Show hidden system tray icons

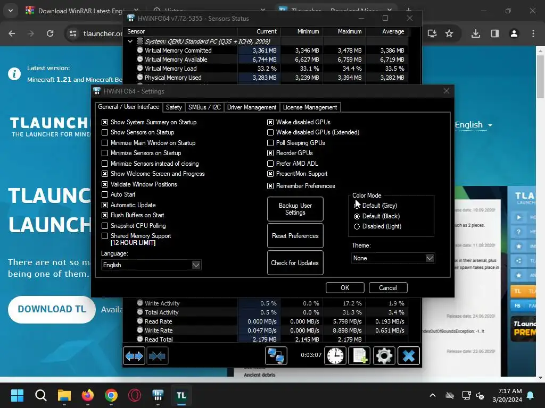(432, 395)
